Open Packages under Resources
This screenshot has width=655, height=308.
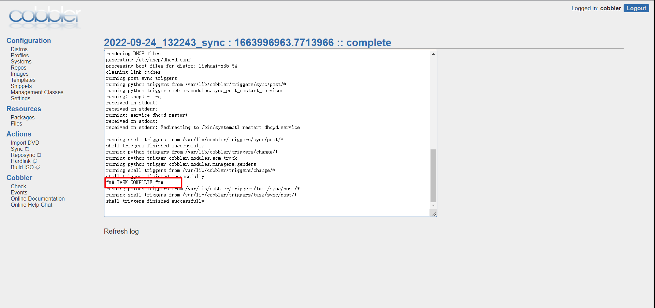pos(23,118)
